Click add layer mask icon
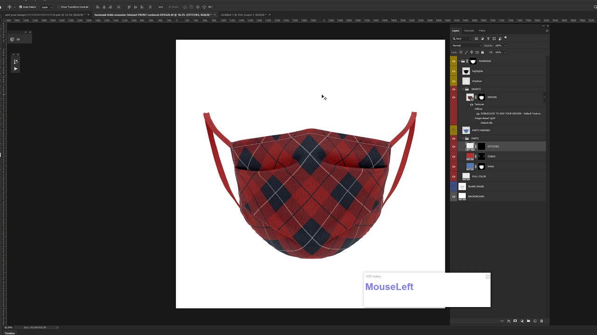The height and width of the screenshot is (335, 597). (x=515, y=321)
